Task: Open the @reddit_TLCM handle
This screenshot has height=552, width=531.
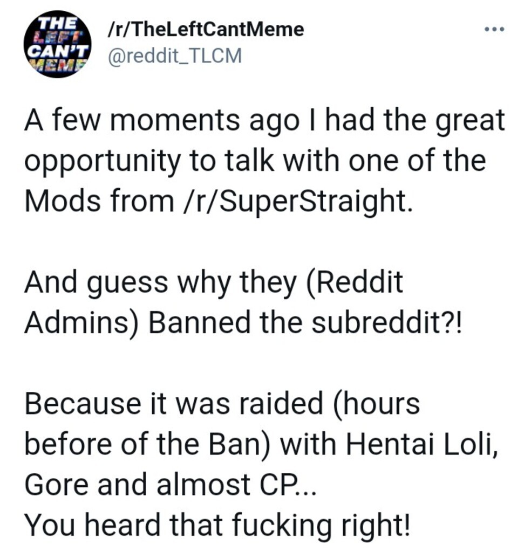Action: point(175,56)
